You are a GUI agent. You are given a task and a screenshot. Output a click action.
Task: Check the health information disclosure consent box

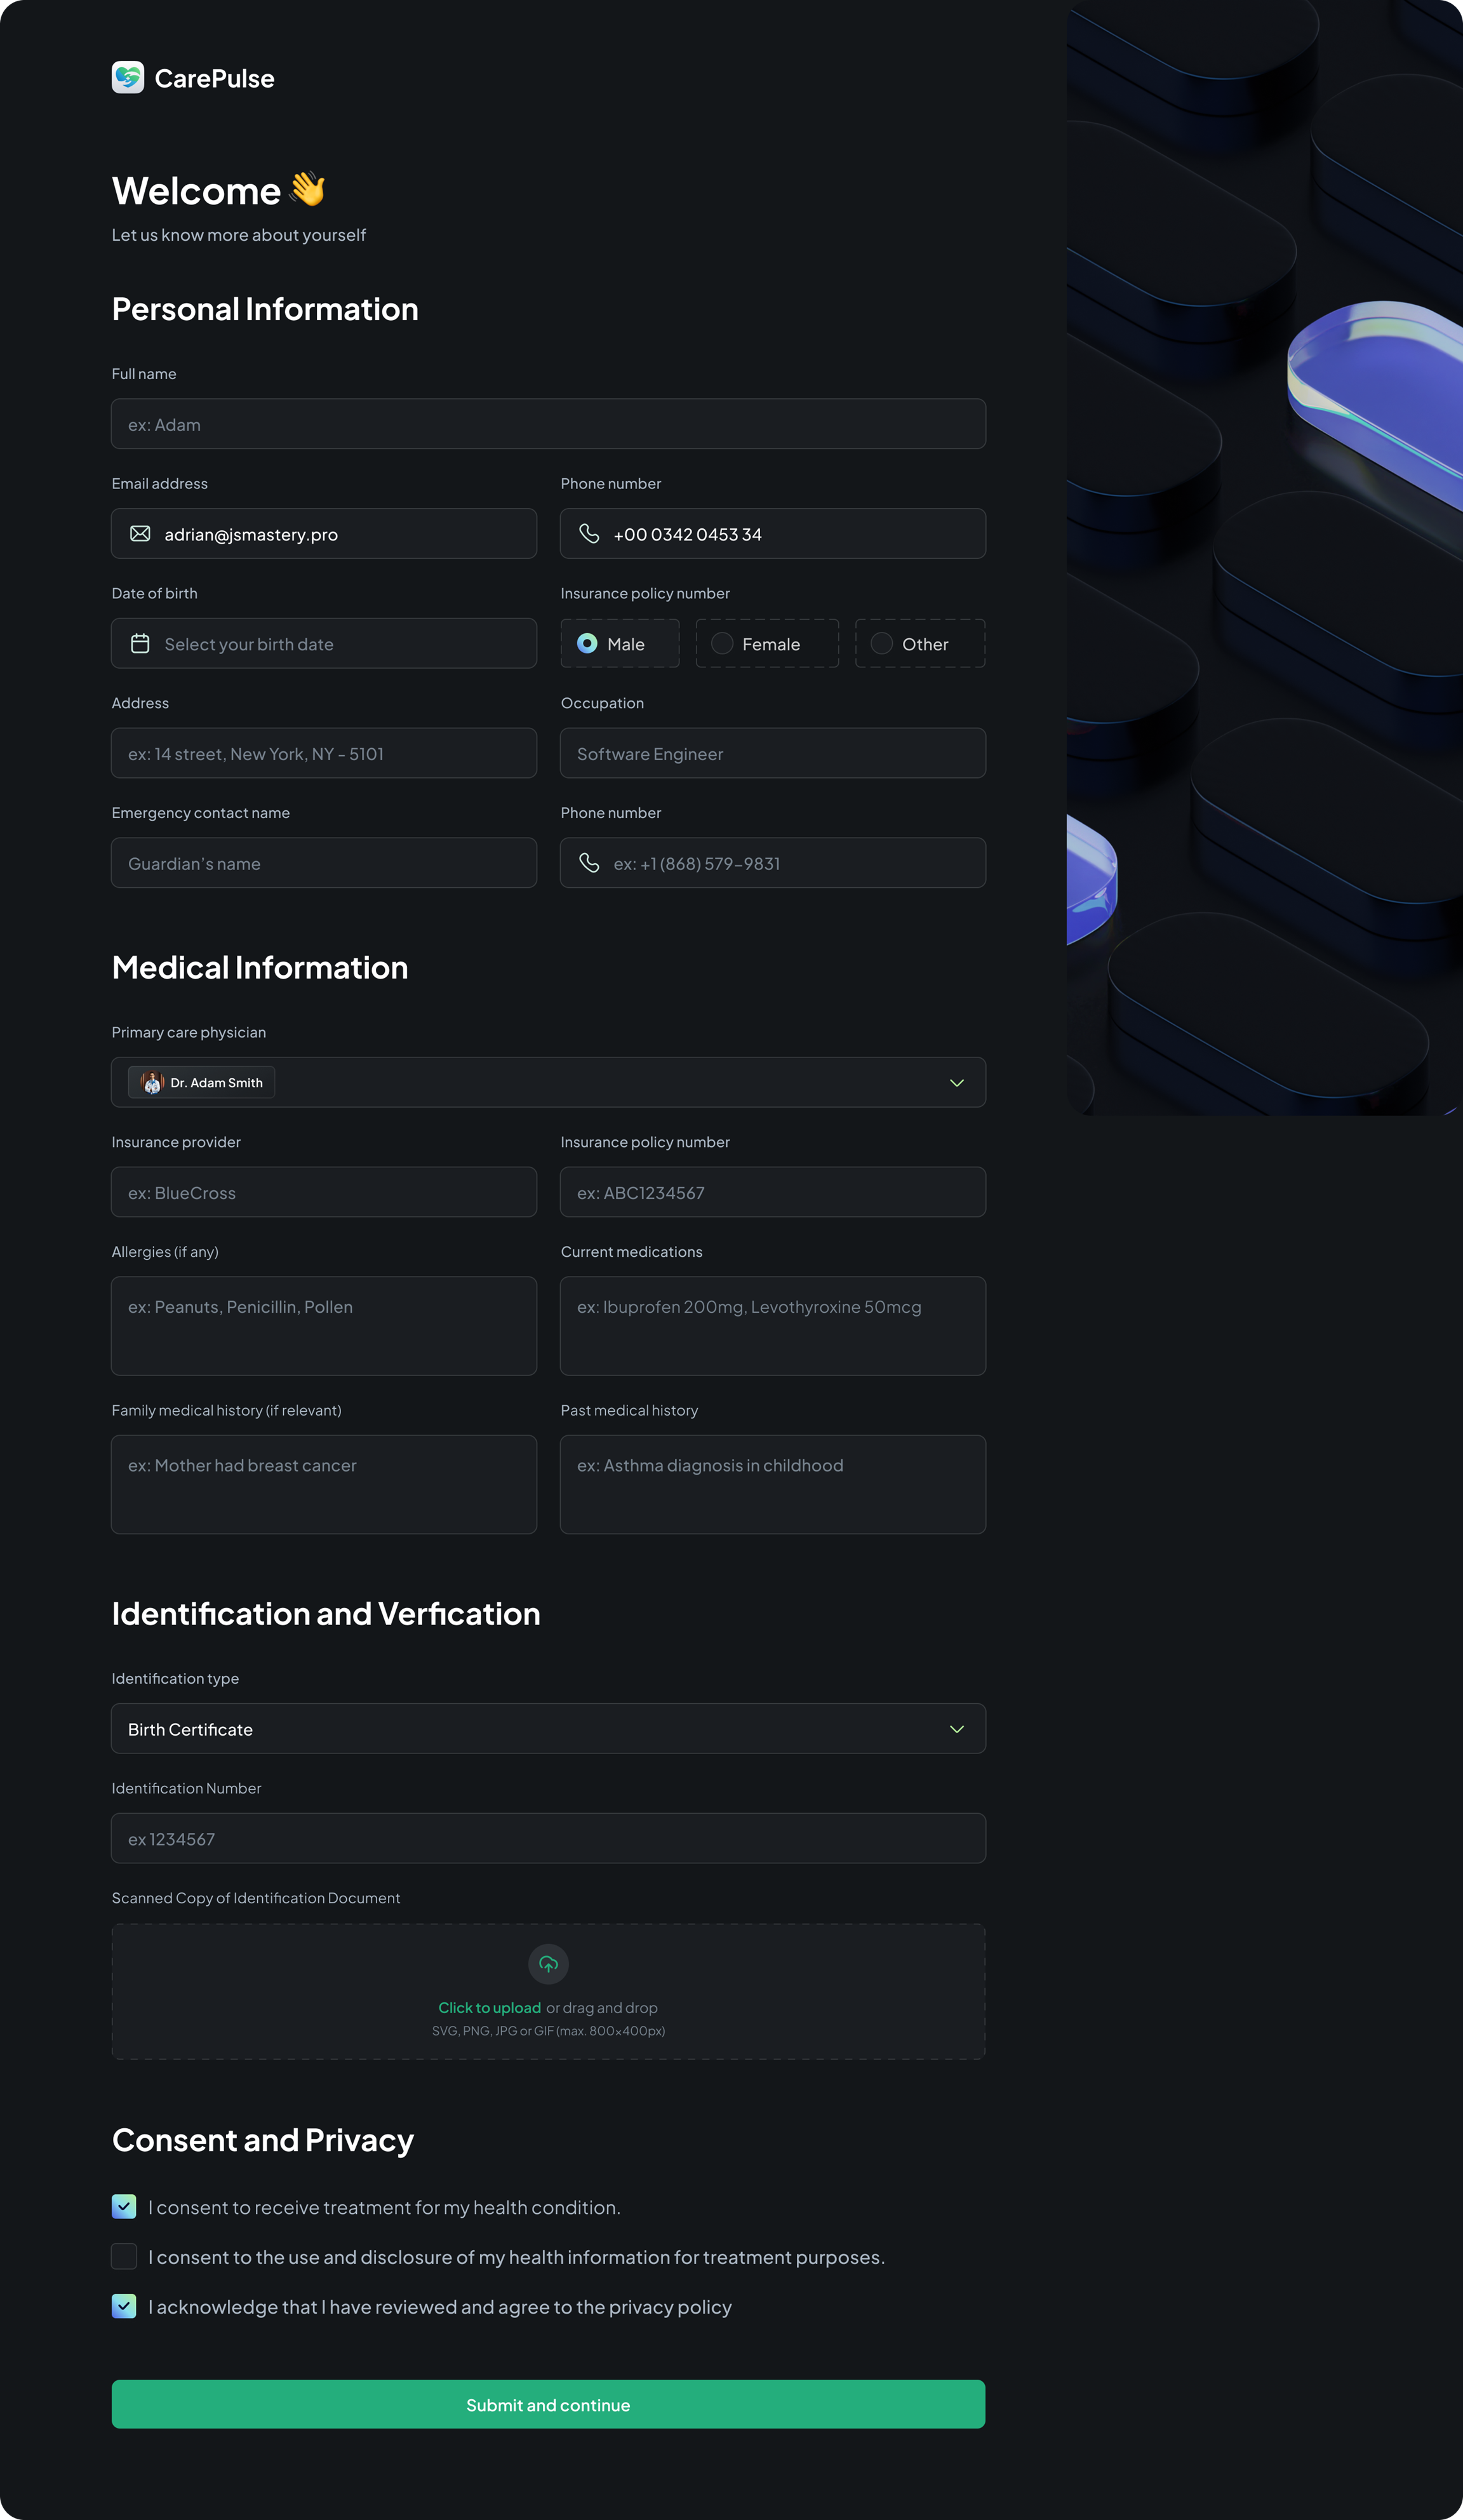click(x=124, y=2257)
